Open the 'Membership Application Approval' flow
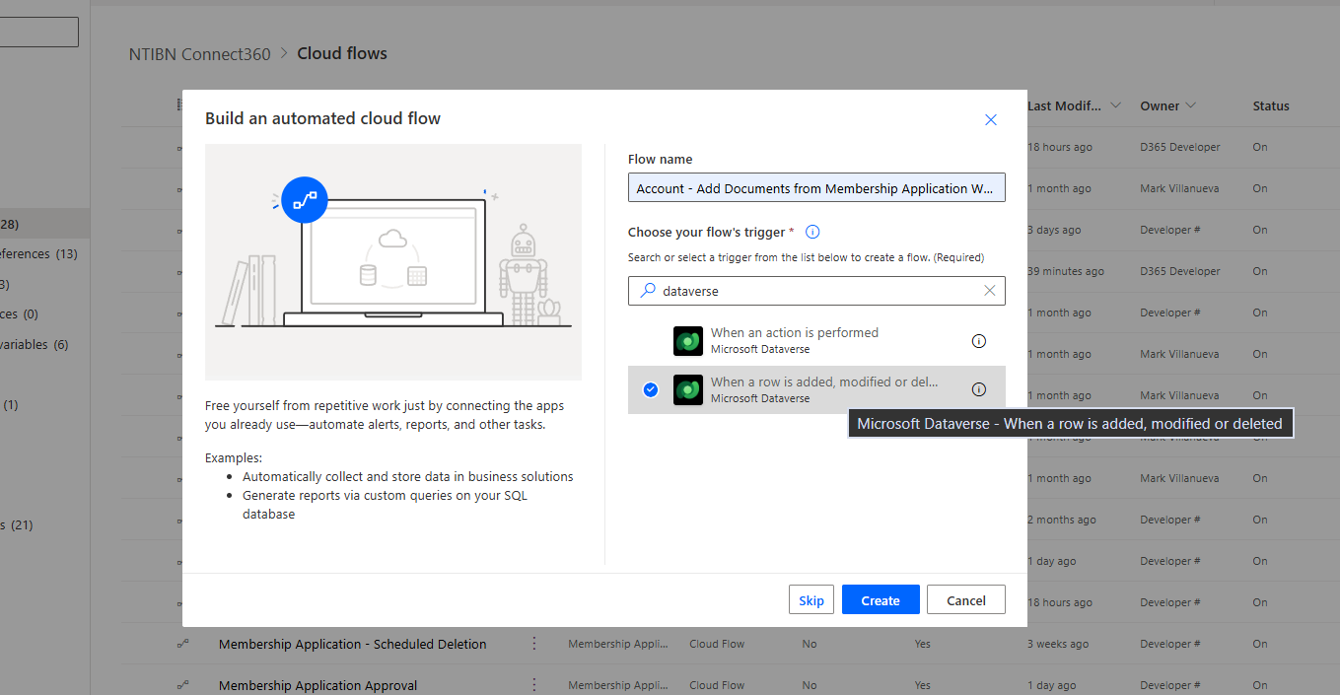This screenshot has height=695, width=1340. click(x=317, y=685)
